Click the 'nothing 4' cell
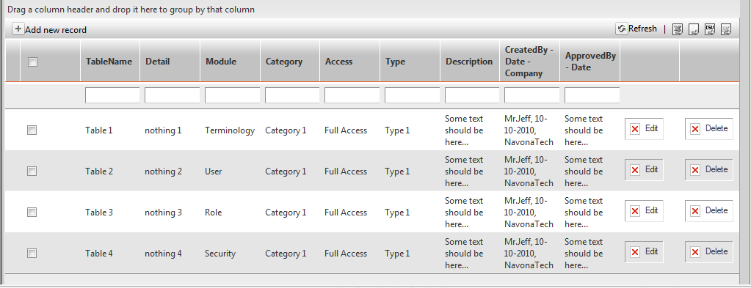This screenshot has width=751, height=288. pyautogui.click(x=163, y=254)
